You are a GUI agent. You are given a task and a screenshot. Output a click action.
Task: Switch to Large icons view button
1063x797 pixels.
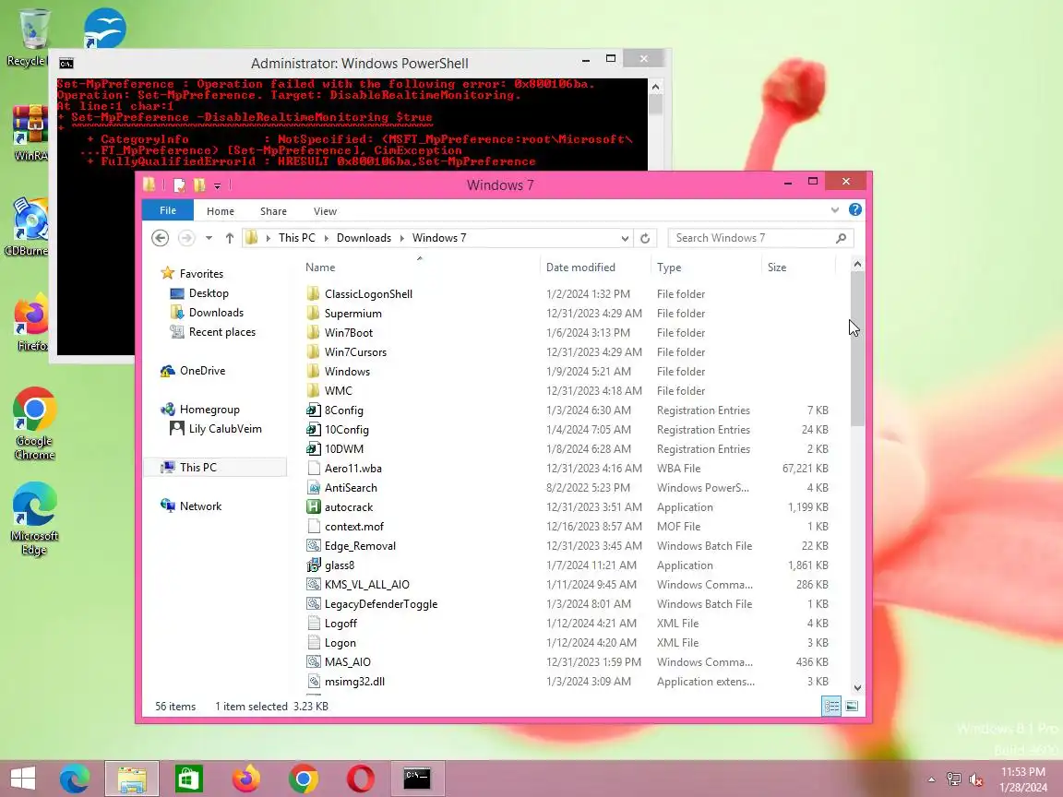(852, 707)
